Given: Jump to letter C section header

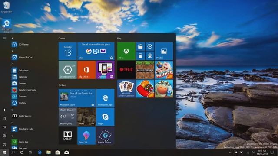Looking at the screenshot, I should (13, 65).
